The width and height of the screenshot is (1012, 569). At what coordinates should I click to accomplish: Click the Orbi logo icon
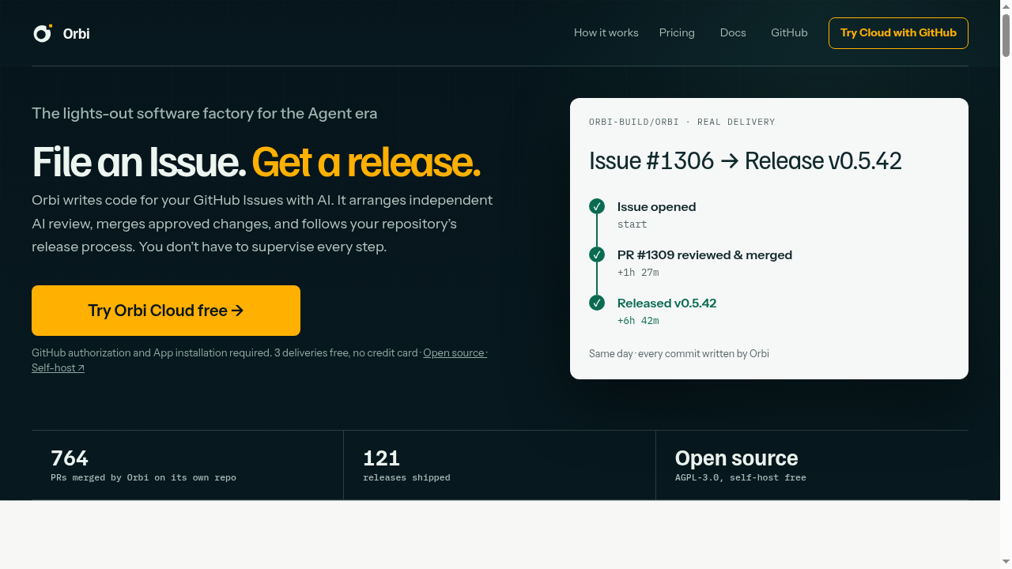click(43, 33)
